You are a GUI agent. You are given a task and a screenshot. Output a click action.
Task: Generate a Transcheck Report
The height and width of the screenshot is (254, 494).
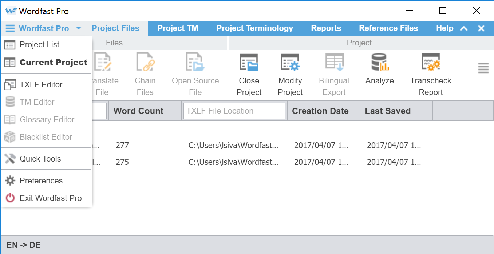[431, 63]
